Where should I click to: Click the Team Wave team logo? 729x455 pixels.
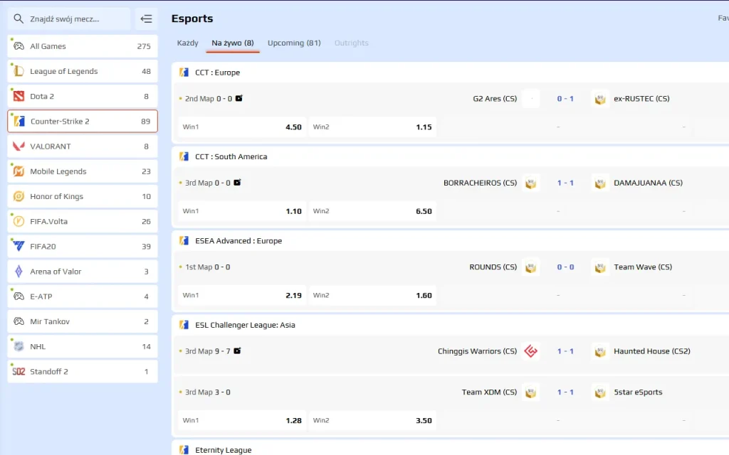tap(600, 267)
